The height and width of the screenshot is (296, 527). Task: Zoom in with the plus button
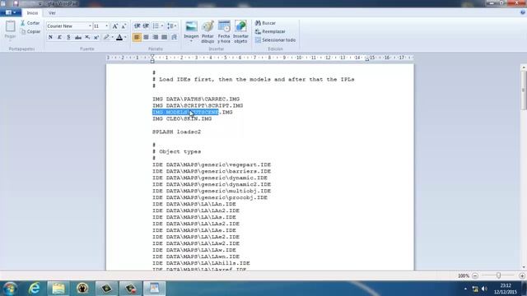click(522, 276)
